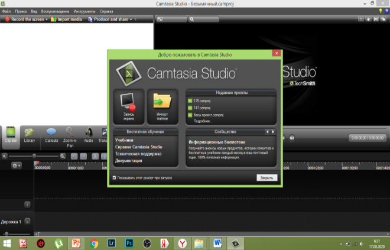Open the Файл menu
Screen dimensions: 390x250
6,11
